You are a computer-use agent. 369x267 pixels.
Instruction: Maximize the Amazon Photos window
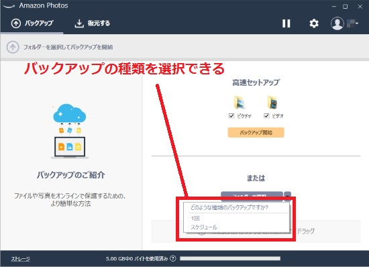click(x=346, y=6)
